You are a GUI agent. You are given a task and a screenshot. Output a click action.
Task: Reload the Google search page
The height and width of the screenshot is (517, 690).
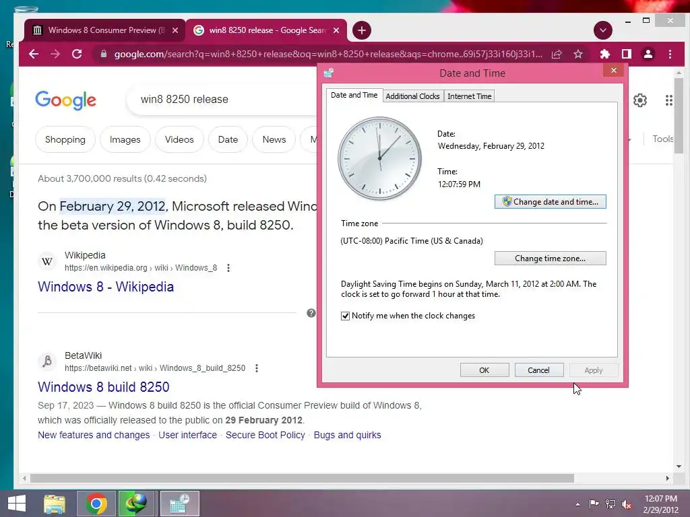coord(77,54)
